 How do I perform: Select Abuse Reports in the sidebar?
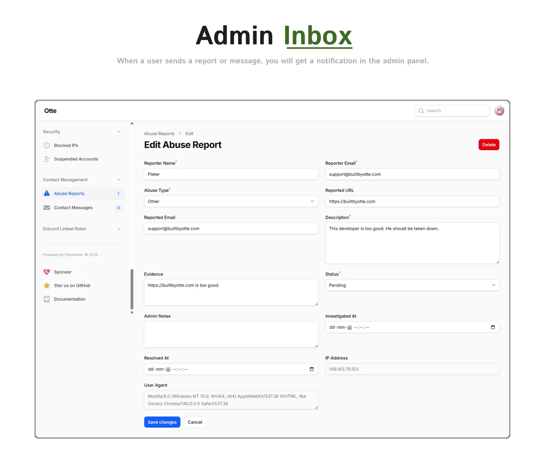69,193
